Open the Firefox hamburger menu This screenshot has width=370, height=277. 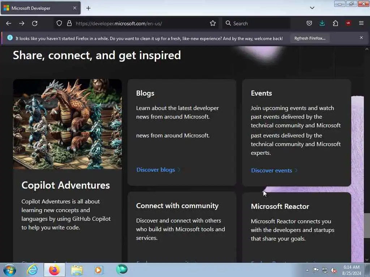pyautogui.click(x=361, y=23)
